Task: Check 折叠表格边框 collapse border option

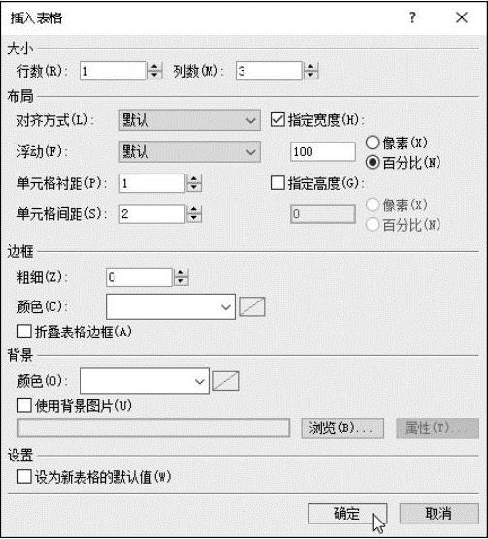Action: pos(24,332)
